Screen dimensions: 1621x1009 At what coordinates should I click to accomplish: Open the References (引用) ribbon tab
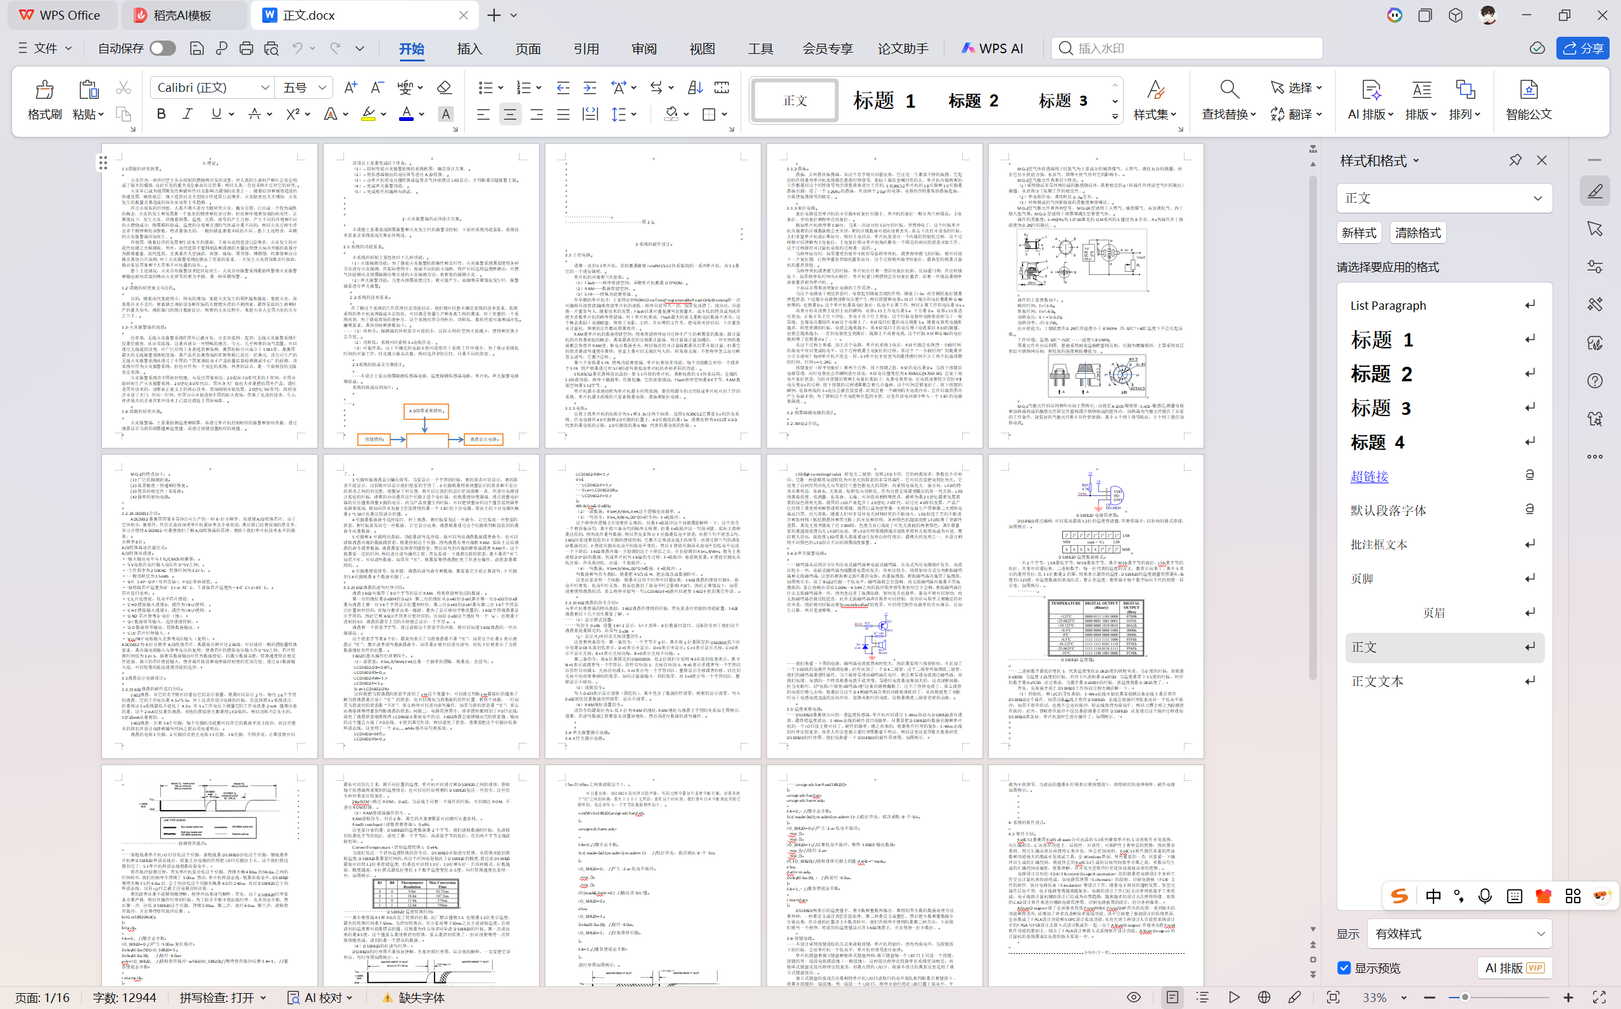coord(585,48)
